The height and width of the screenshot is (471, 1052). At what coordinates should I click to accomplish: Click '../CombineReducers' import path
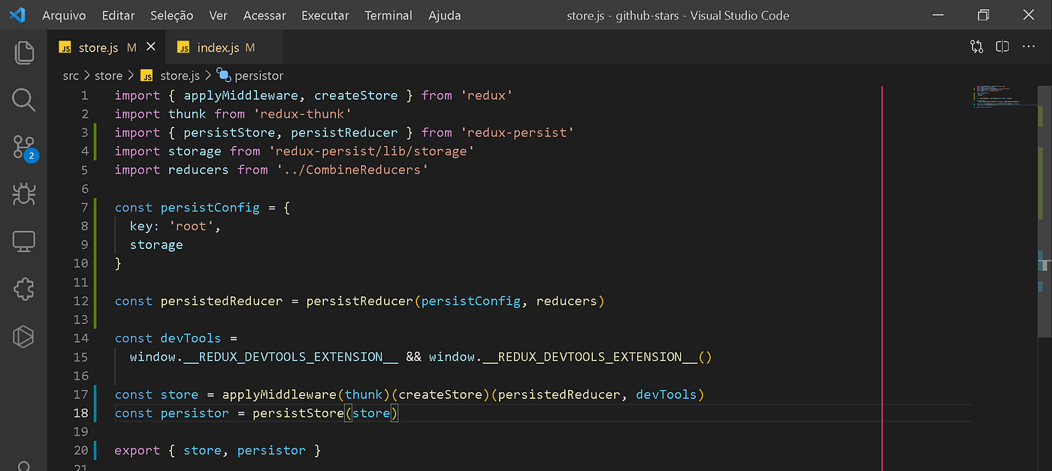tap(352, 170)
